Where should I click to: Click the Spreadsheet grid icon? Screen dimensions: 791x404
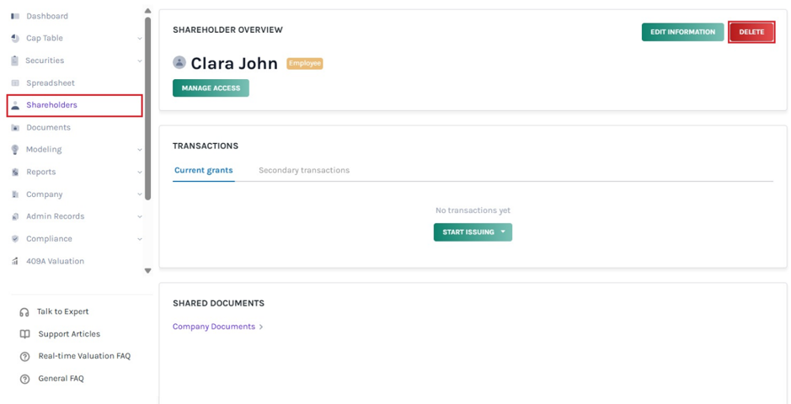[x=15, y=83]
